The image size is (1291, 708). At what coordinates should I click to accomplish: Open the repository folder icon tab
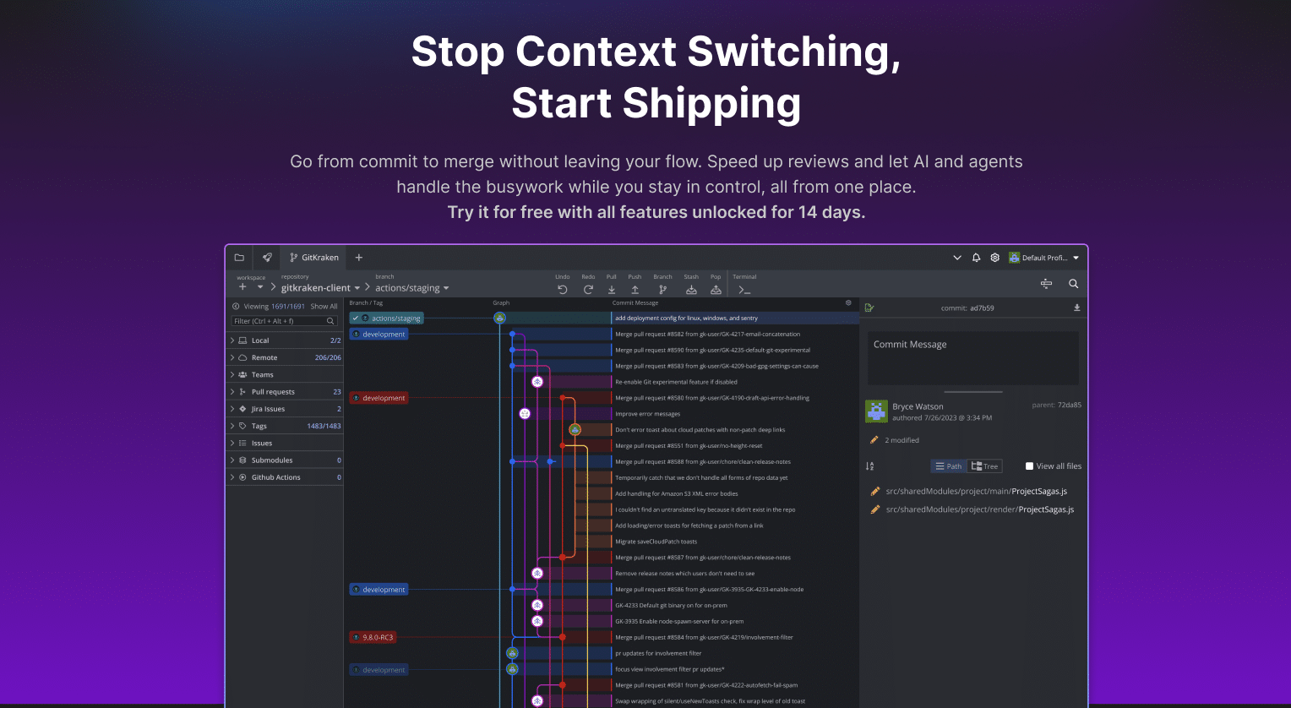(239, 258)
